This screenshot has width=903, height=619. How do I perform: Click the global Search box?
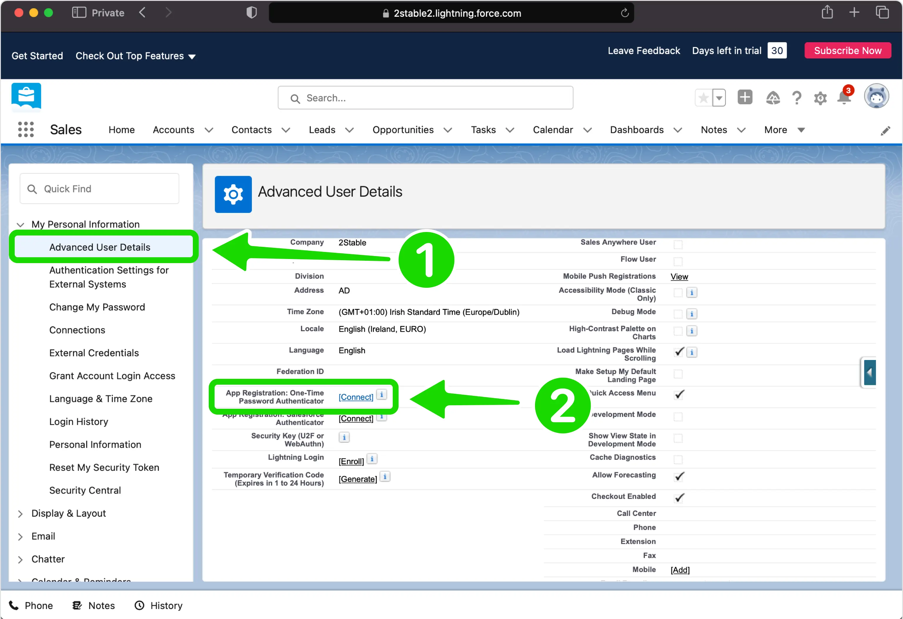[x=425, y=98]
